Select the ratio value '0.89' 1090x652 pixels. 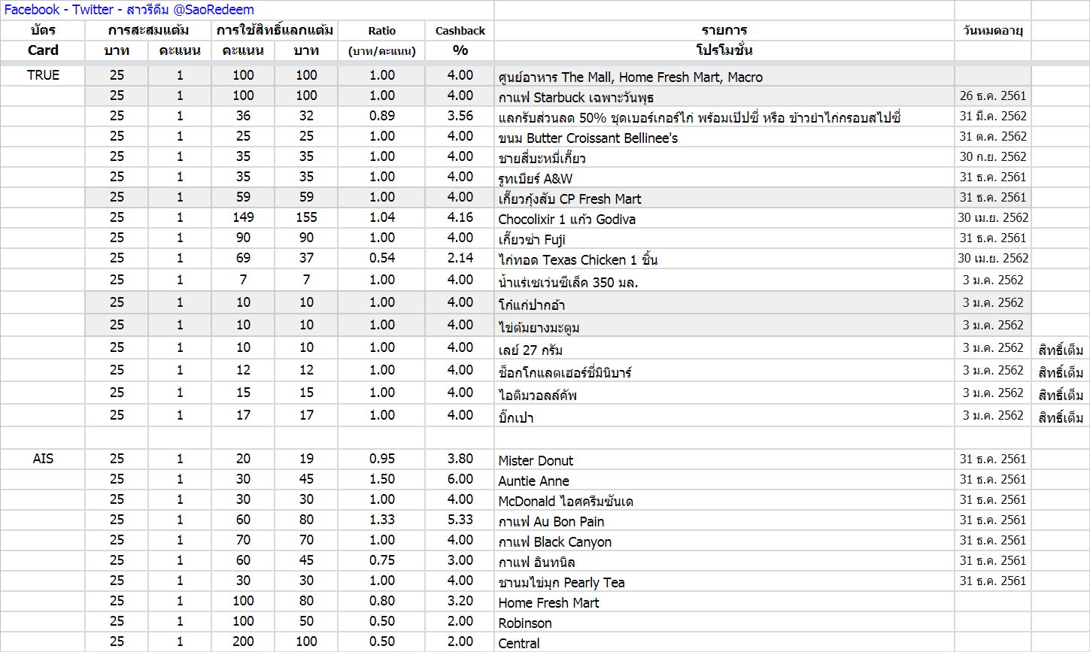(x=382, y=116)
